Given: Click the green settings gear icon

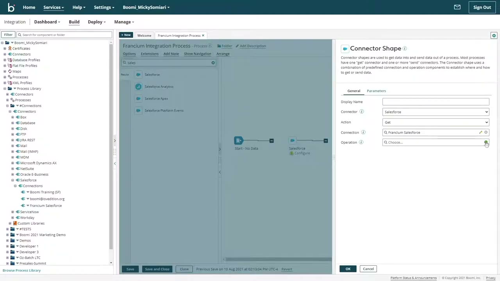Looking at the screenshot, I should point(494,36).
